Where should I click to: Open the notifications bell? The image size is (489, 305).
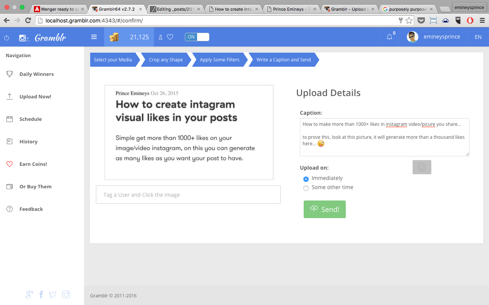coord(390,37)
